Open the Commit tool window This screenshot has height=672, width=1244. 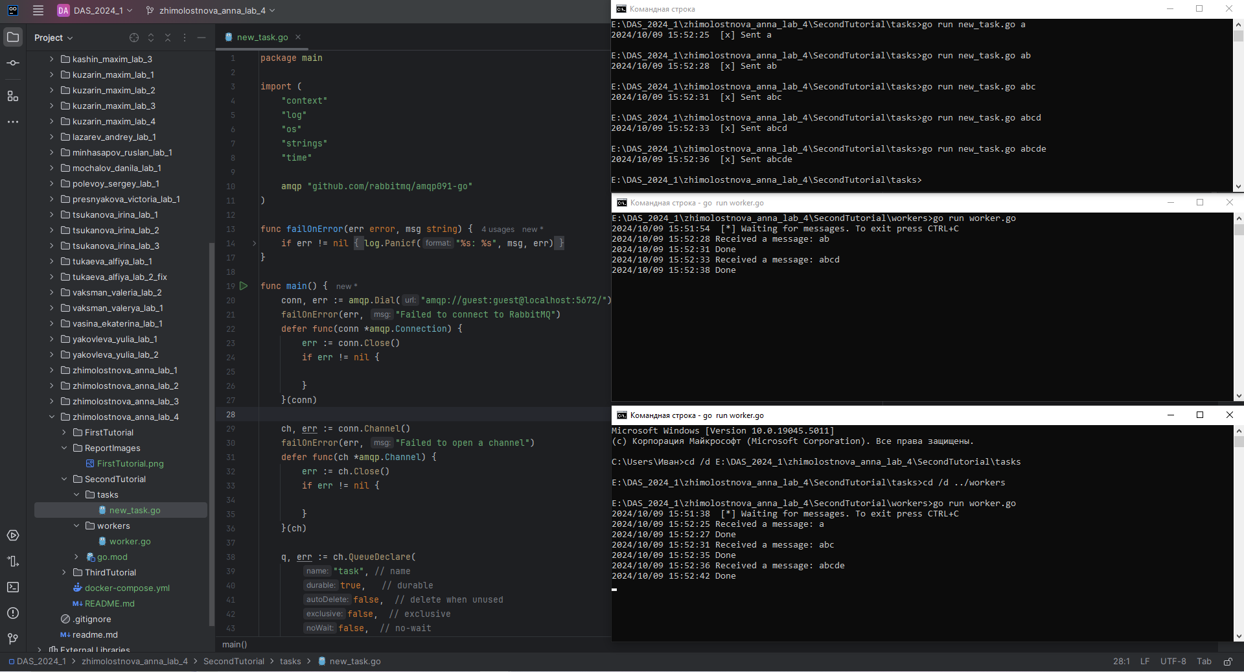click(x=13, y=63)
